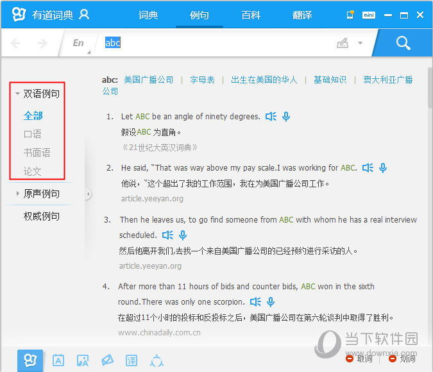Open source article.yeeyan.org under sentence 3
This screenshot has height=372, width=433.
[150, 266]
